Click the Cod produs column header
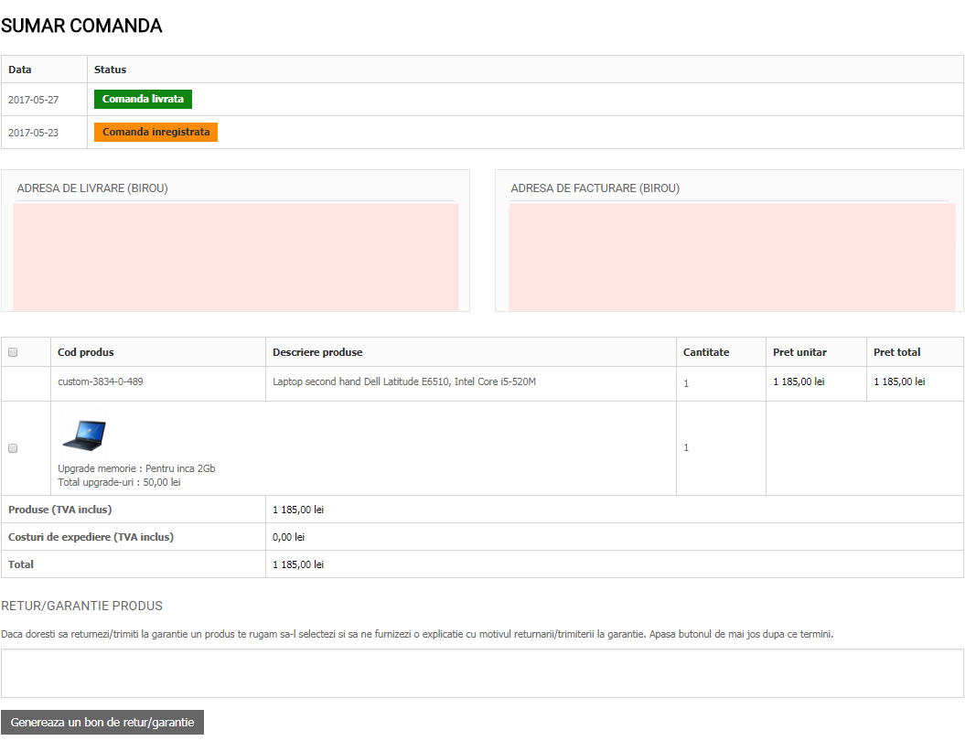This screenshot has width=965, height=741. (x=86, y=352)
